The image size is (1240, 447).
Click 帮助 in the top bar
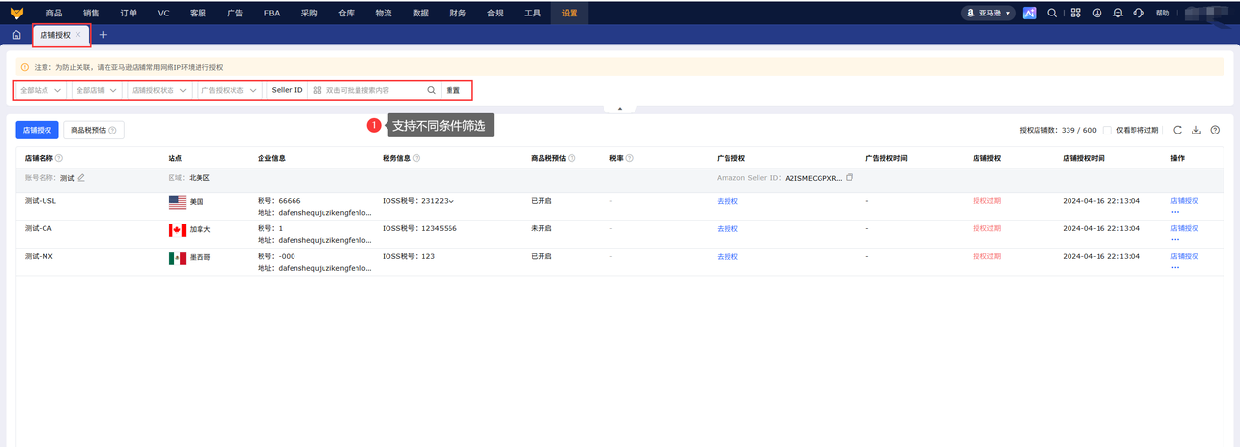(1162, 13)
